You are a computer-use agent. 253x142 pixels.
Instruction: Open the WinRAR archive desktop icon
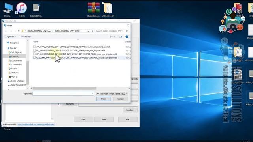(94, 9)
